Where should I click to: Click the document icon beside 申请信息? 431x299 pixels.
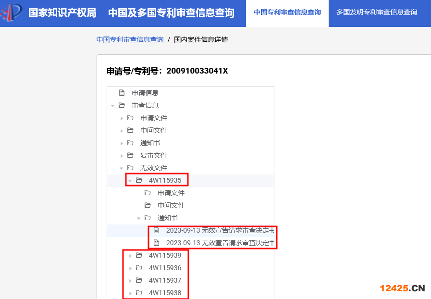coord(122,93)
